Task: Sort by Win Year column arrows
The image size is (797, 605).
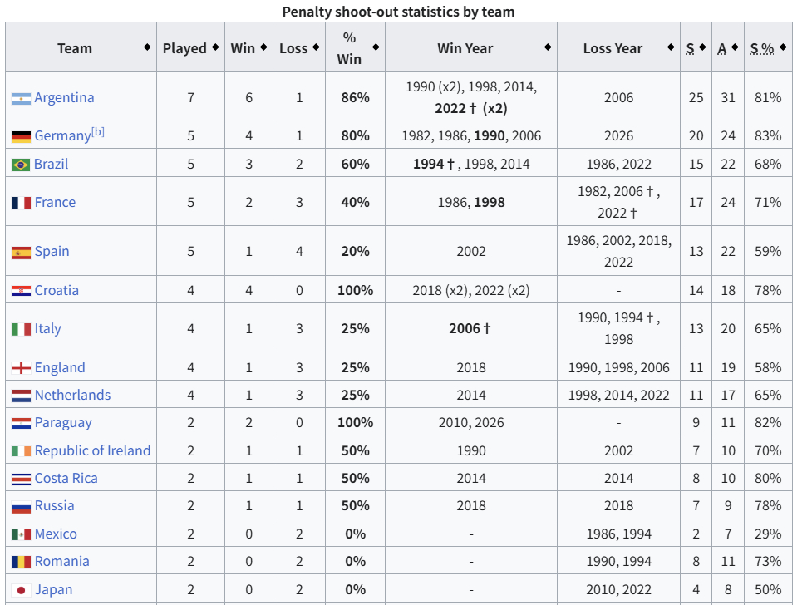Action: [548, 47]
